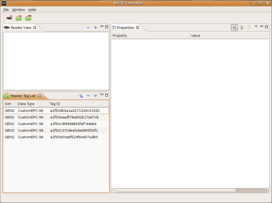Open the File menu
This screenshot has height=203, width=272.
coord(6,10)
